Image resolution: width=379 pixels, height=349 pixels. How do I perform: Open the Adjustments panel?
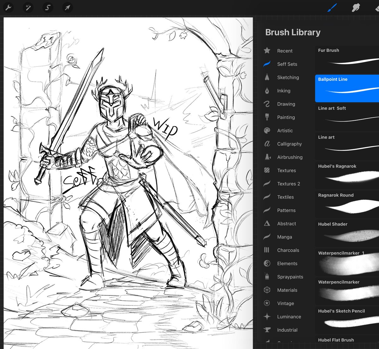pos(28,8)
